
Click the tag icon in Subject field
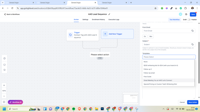click(192, 44)
